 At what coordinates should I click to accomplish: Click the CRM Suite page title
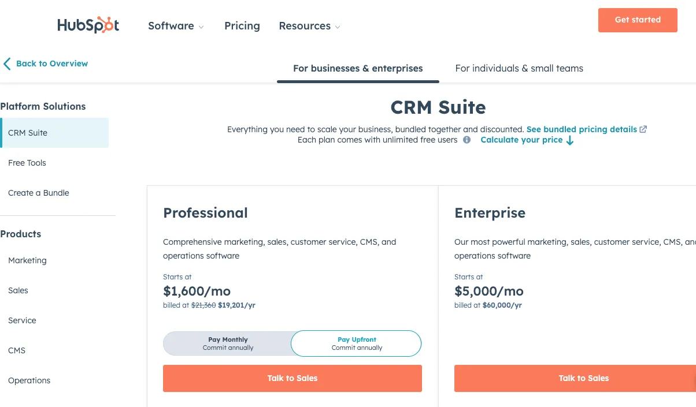(x=438, y=107)
